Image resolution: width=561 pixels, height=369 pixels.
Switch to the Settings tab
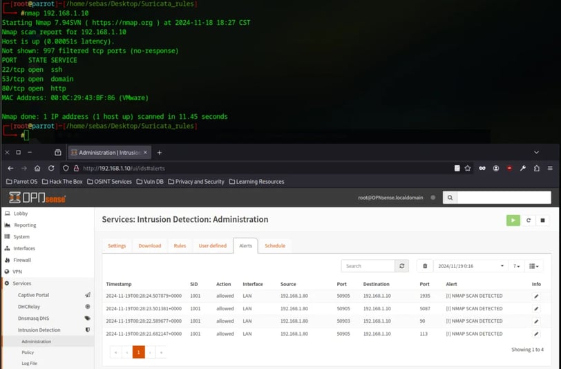pos(117,245)
